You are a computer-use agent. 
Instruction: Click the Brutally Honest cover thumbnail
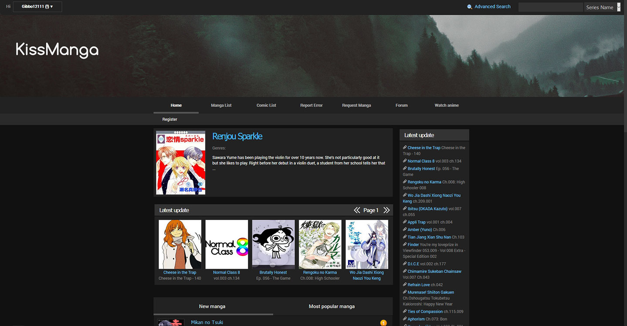click(x=273, y=244)
